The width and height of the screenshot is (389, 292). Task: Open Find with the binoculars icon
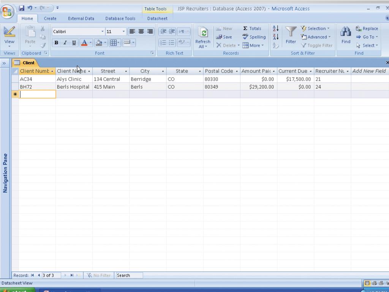coord(346,35)
